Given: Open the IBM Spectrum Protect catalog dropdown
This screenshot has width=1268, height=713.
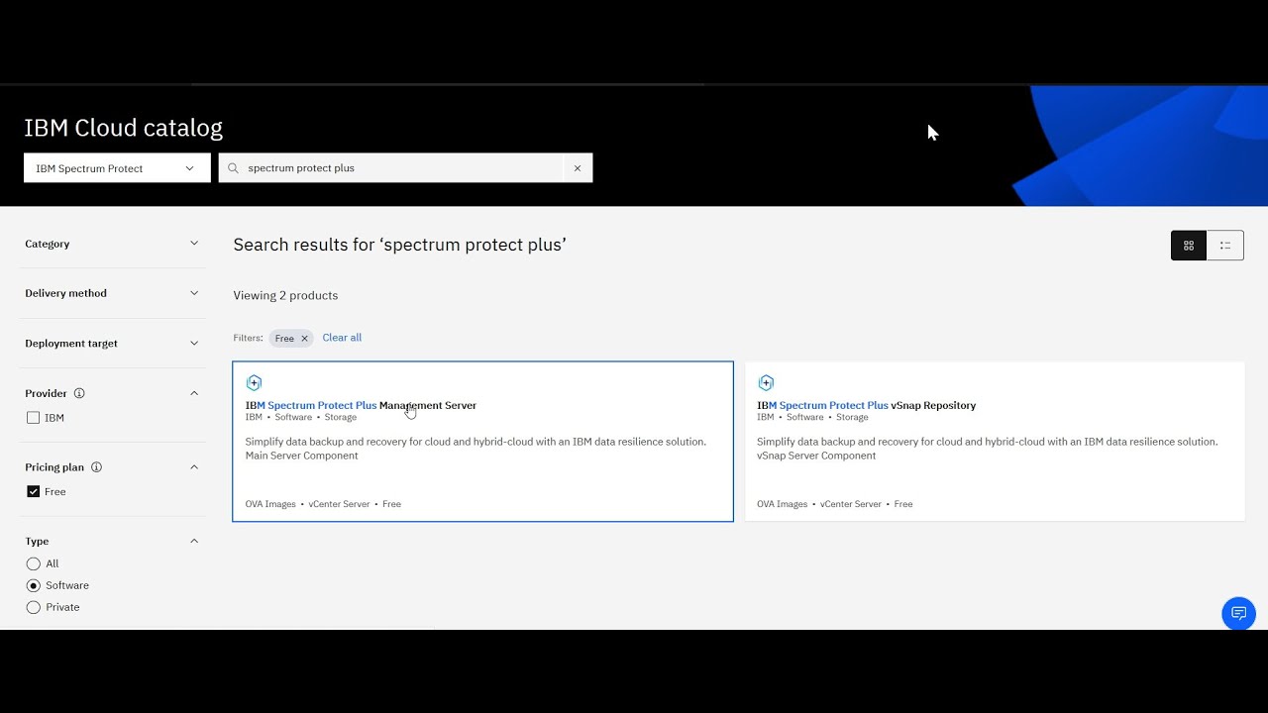Looking at the screenshot, I should click(117, 168).
